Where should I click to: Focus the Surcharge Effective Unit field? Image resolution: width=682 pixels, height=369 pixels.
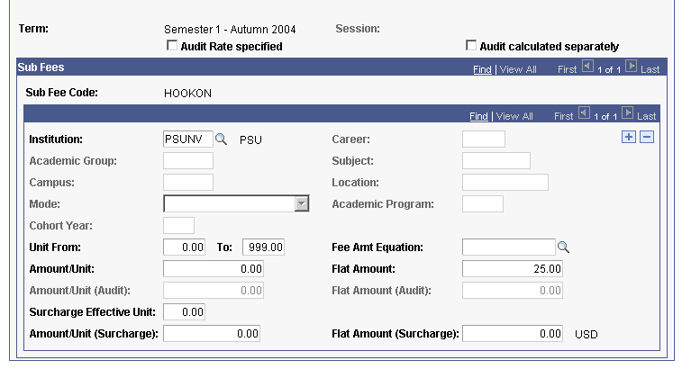click(x=184, y=311)
